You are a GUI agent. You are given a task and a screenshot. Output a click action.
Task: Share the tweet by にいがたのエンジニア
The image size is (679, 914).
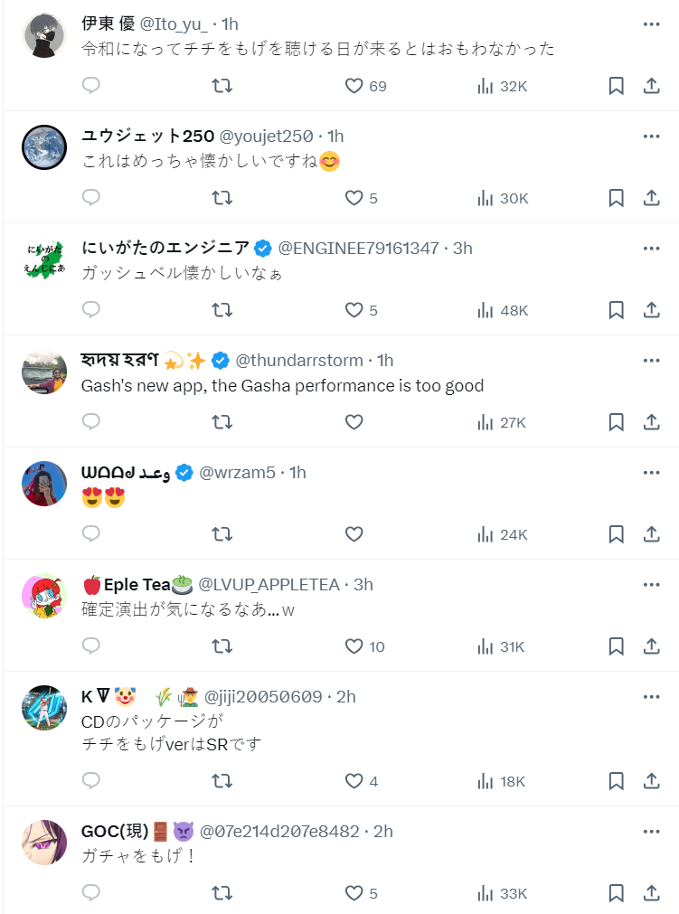651,310
